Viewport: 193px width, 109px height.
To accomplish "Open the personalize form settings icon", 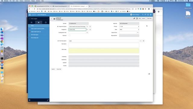I will point(137,18).
